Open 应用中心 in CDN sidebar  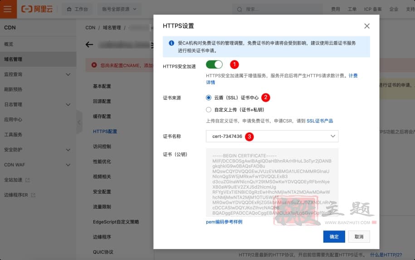(x=13, y=120)
